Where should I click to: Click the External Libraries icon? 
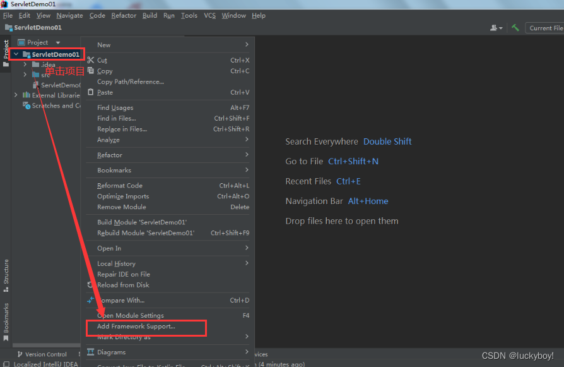26,95
